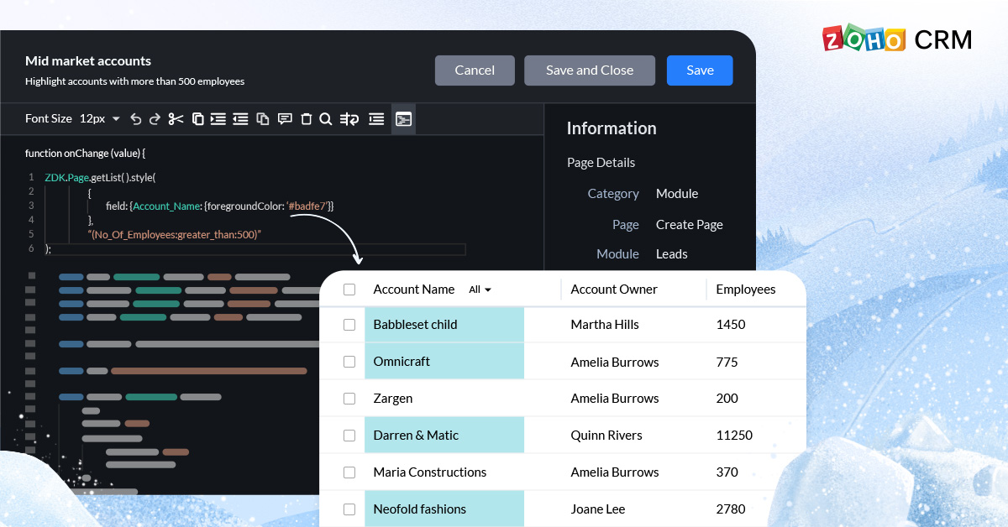
Task: Sort by the Employees column header
Action: [x=745, y=290]
